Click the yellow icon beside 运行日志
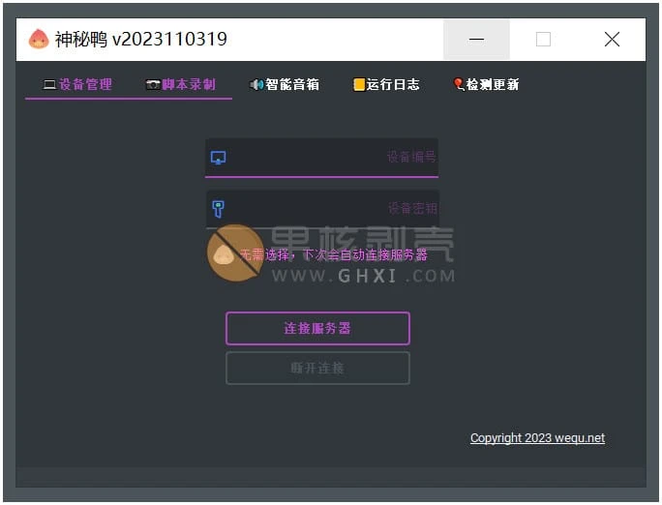This screenshot has width=662, height=505. 359,85
